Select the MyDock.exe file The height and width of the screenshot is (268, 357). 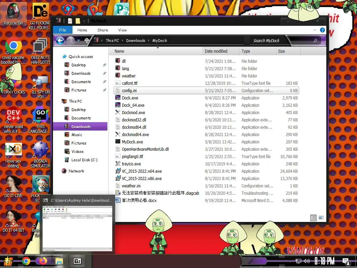pyautogui.click(x=206, y=142)
